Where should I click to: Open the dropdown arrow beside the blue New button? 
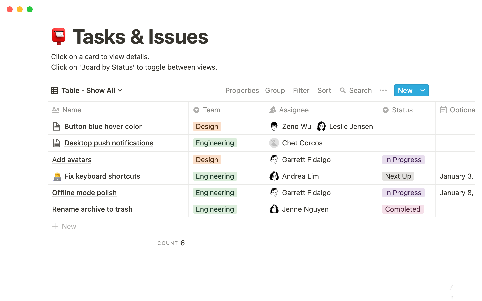(x=423, y=90)
